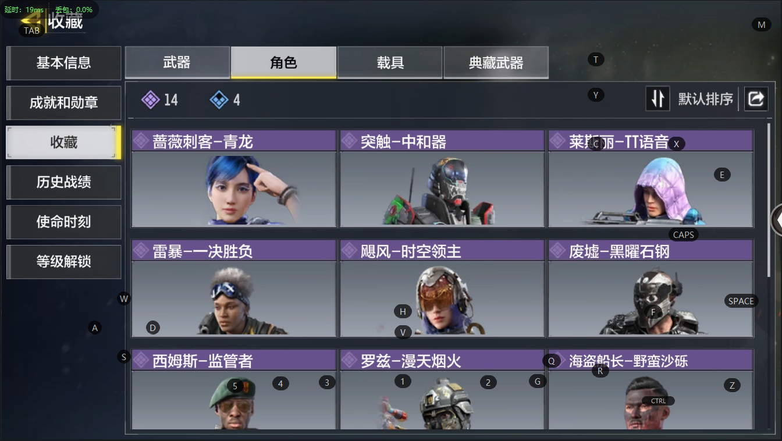Image resolution: width=782 pixels, height=441 pixels.
Task: Open the 等级解锁 section
Action: (63, 262)
